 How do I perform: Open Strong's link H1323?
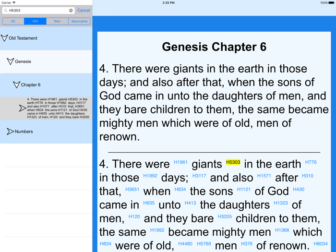tap(281, 203)
